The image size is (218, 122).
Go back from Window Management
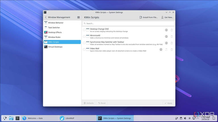point(46,17)
